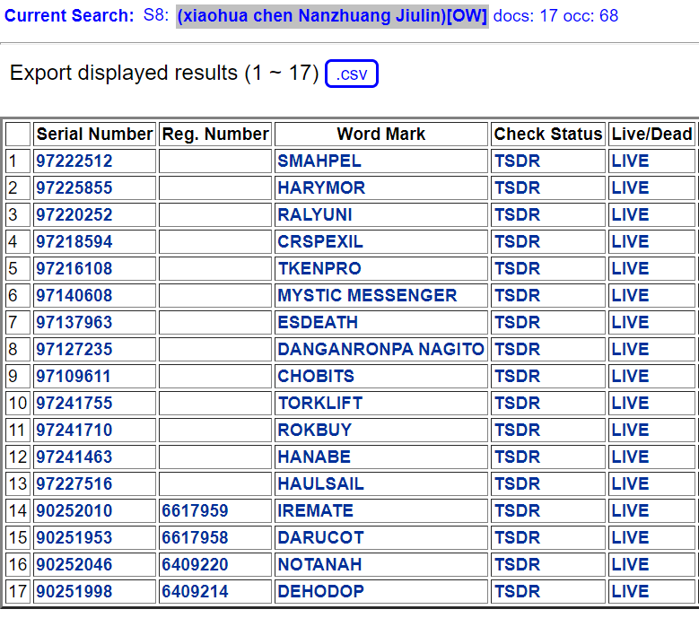Check TSDR status for DANGANRONPA NAGITO

coord(517,349)
